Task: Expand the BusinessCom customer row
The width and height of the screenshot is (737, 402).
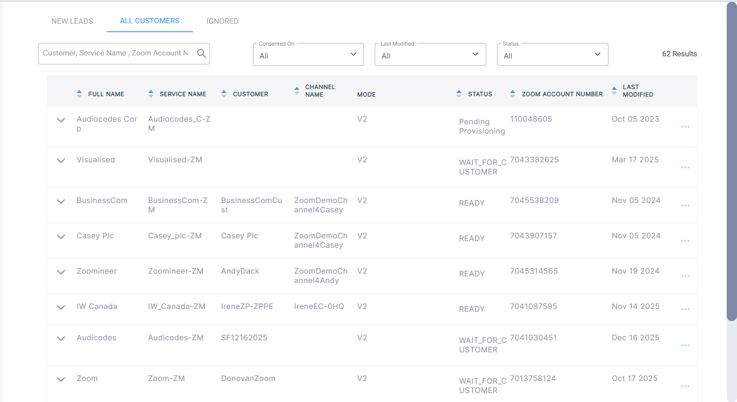Action: coord(61,201)
